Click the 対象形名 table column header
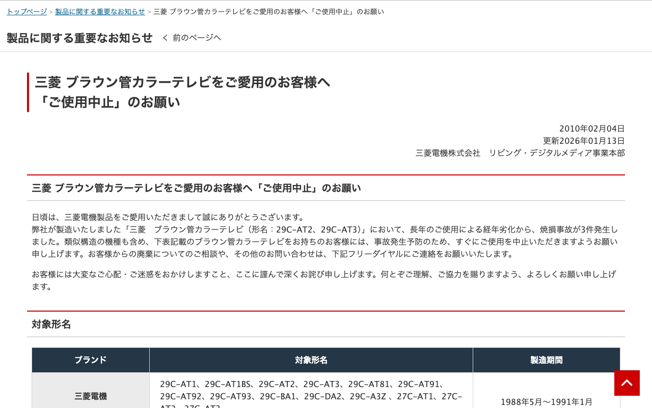The width and height of the screenshot is (652, 408). 311,360
